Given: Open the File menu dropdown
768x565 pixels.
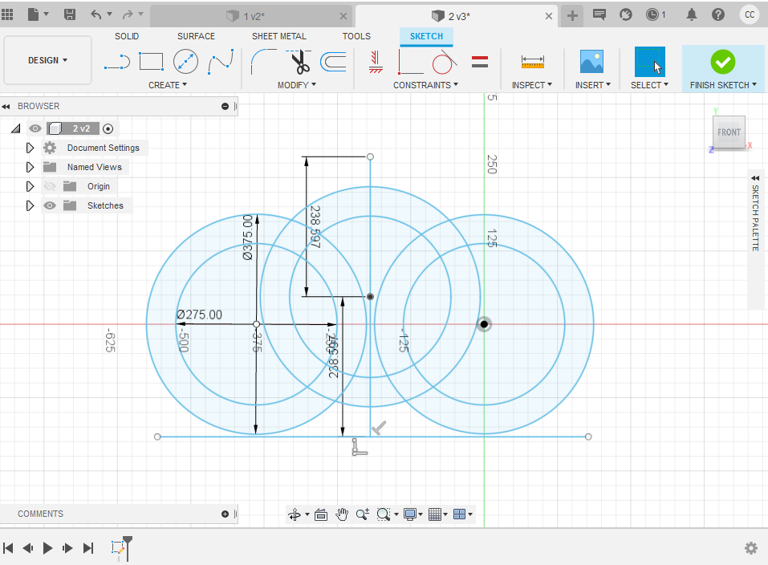Looking at the screenshot, I should (39, 14).
